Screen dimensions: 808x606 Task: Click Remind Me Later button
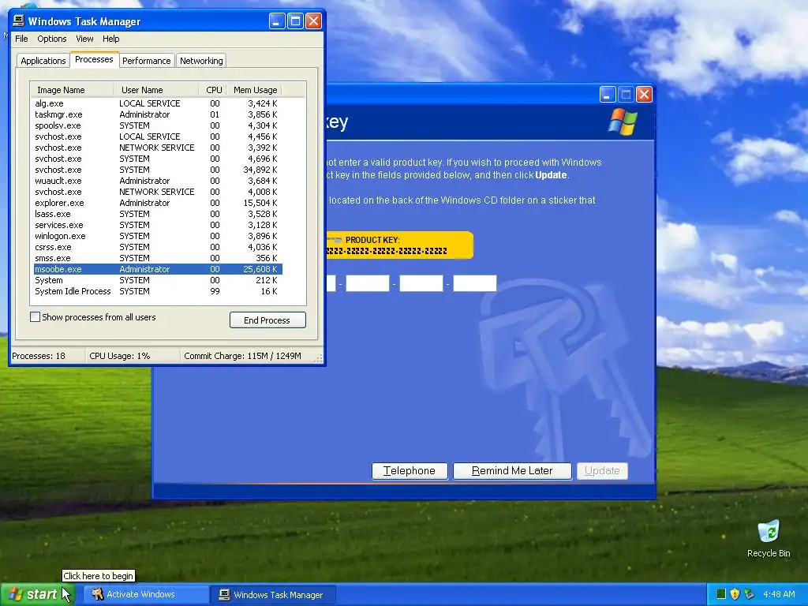point(512,471)
